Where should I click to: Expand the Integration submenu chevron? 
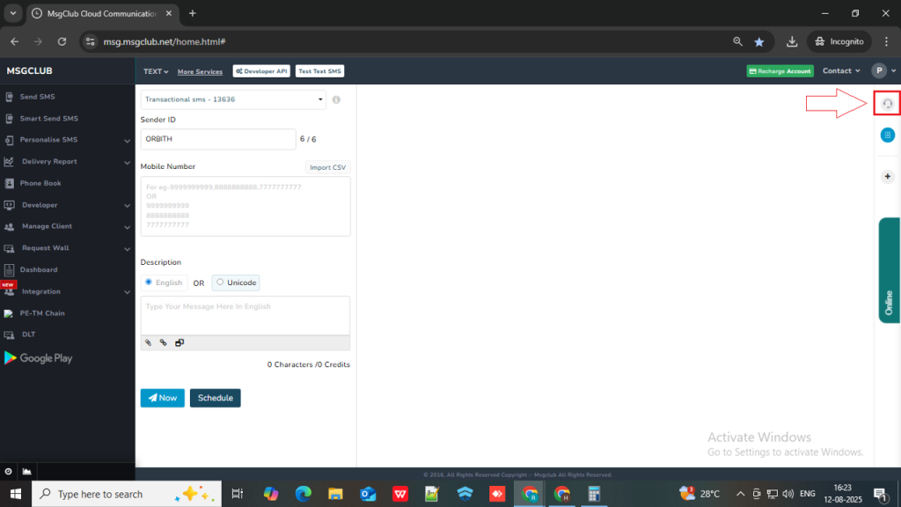127,292
